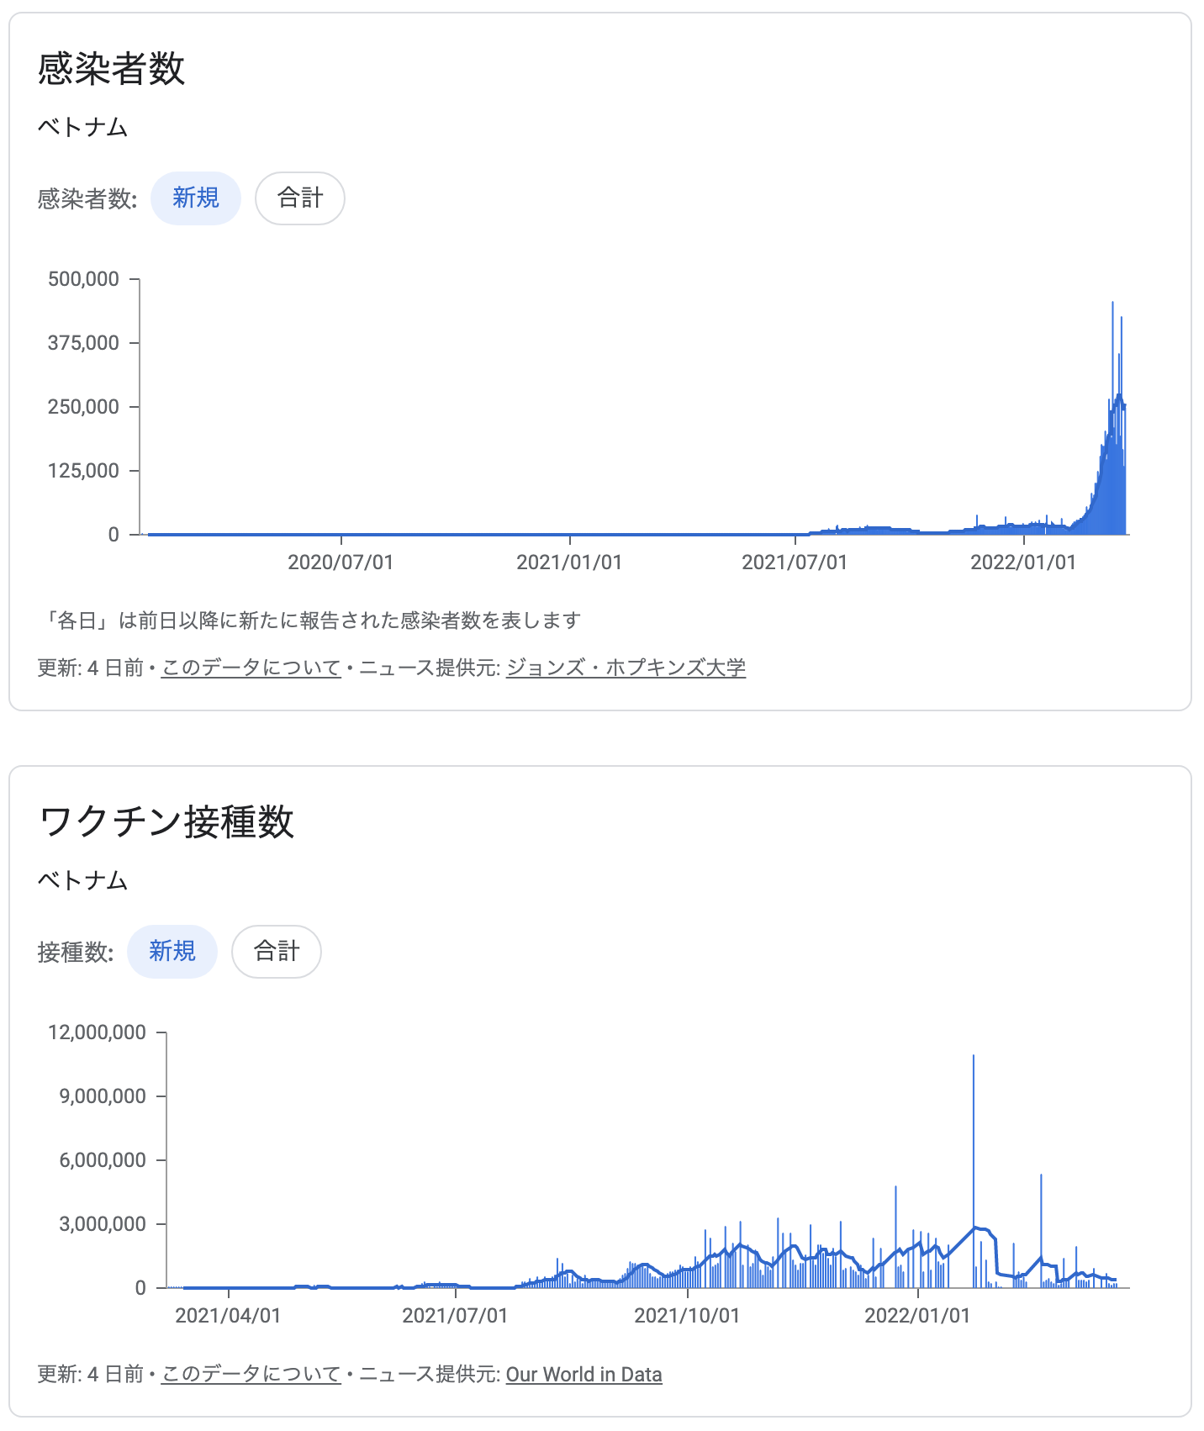Click 2020/07/01 label on infections chart axis
1204x1431 pixels.
click(341, 562)
